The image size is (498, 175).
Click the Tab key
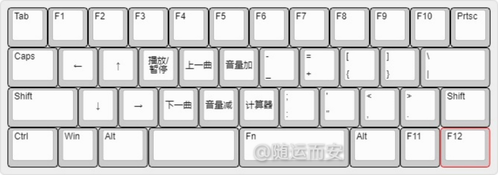(x=27, y=27)
